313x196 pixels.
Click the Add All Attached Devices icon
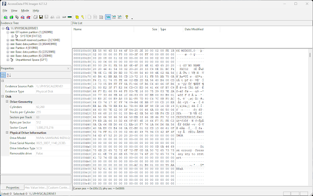[x=11, y=17]
